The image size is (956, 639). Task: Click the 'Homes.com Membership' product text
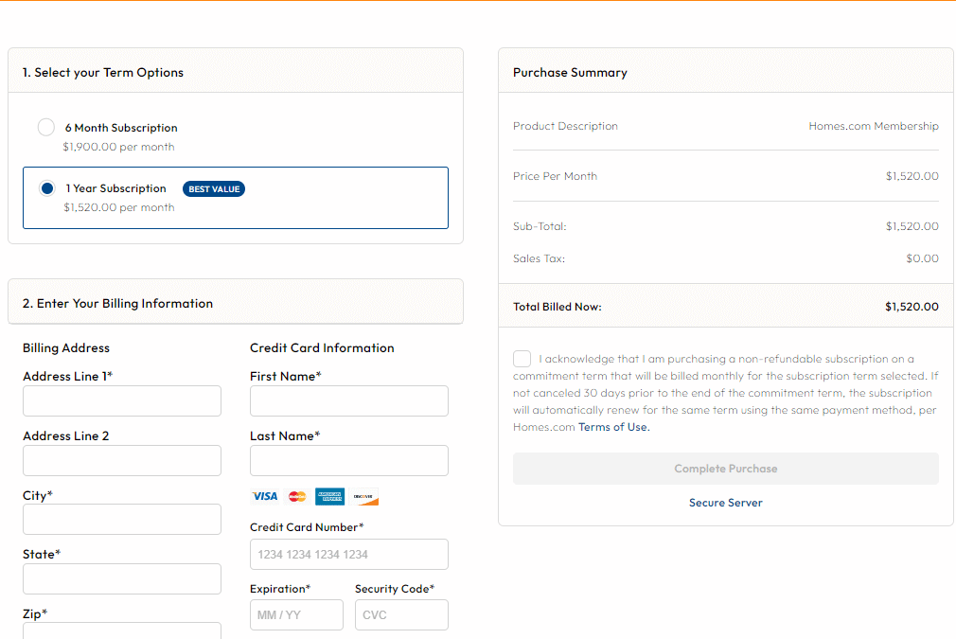click(874, 126)
